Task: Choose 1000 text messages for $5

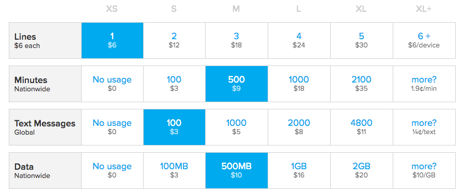Action: coord(237,127)
